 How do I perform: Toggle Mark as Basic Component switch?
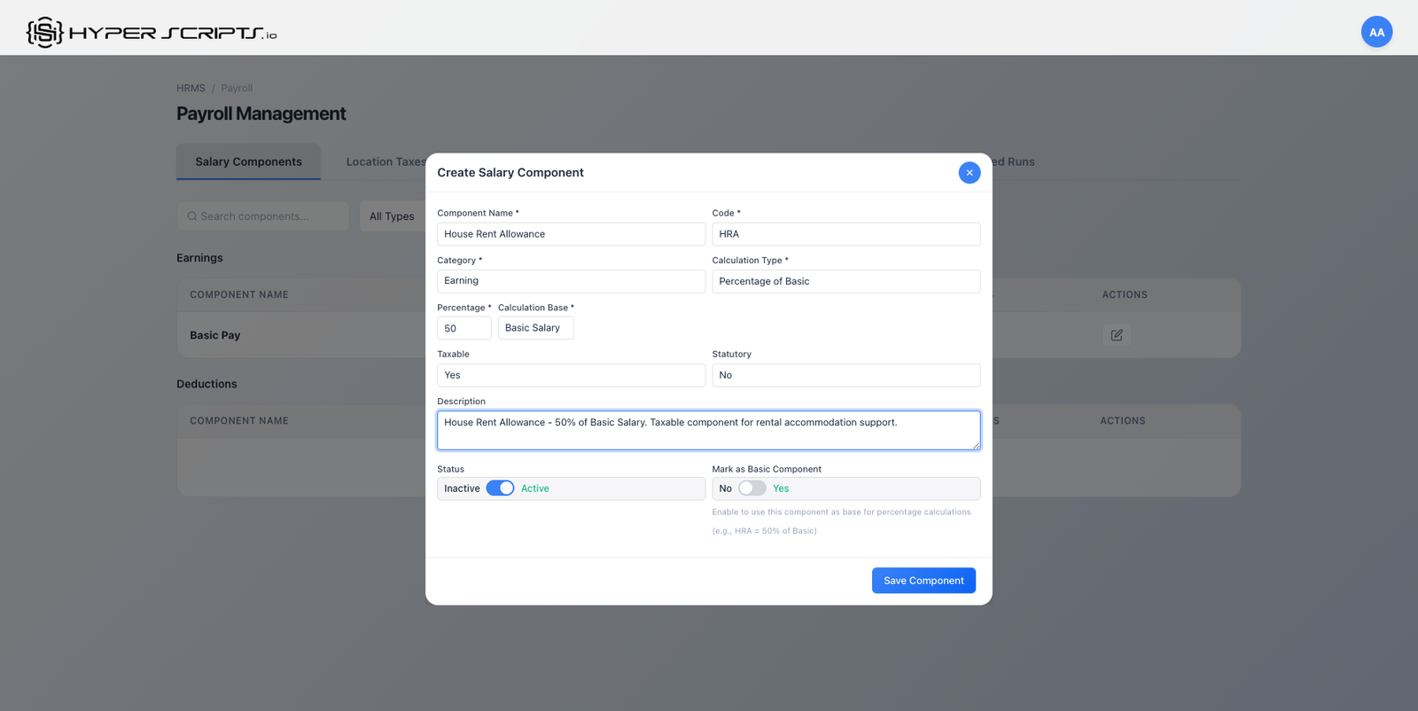[x=752, y=488]
